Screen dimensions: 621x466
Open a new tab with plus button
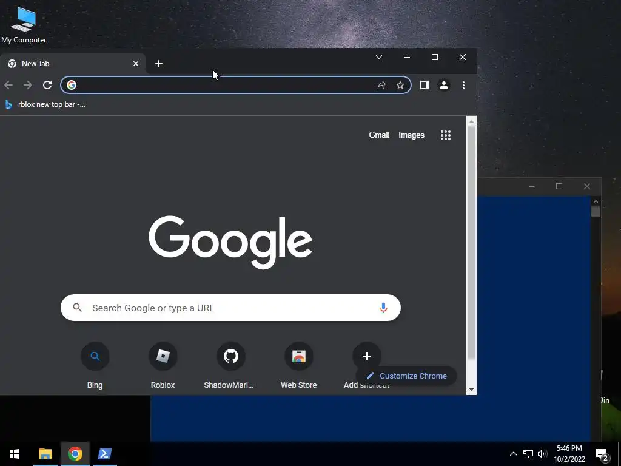(x=159, y=64)
